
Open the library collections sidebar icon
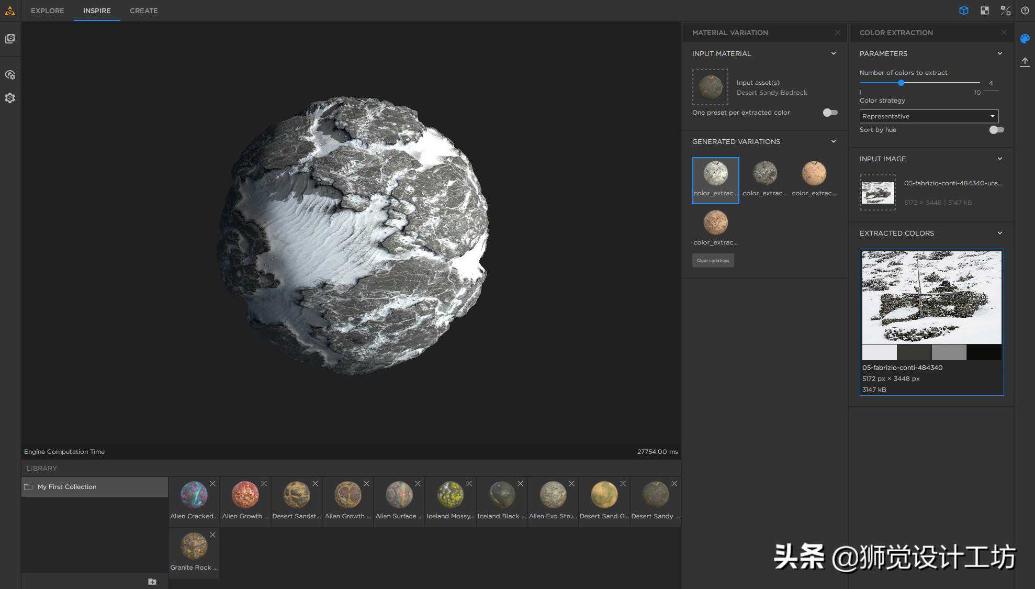[x=10, y=39]
